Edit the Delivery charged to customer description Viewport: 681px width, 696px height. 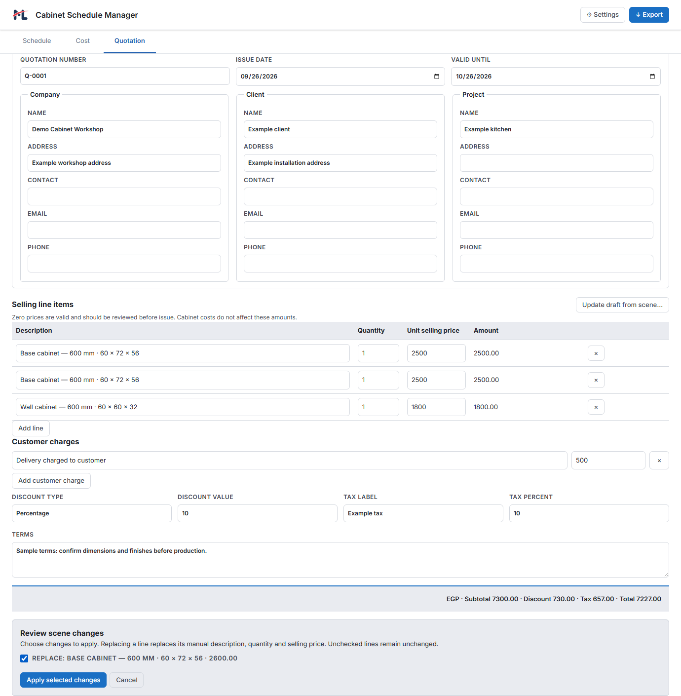290,461
